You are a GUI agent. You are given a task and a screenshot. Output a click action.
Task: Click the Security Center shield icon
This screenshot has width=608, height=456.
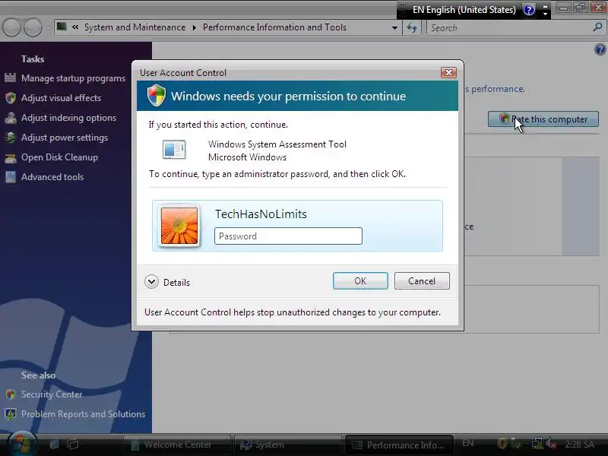(11, 394)
